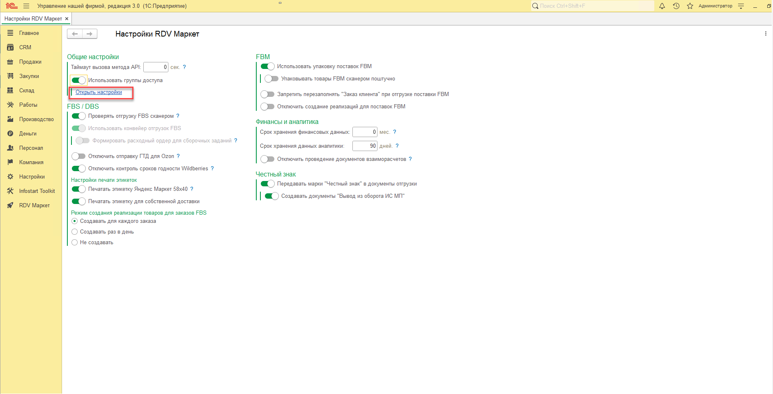Open notifications bell icon

[x=662, y=6]
